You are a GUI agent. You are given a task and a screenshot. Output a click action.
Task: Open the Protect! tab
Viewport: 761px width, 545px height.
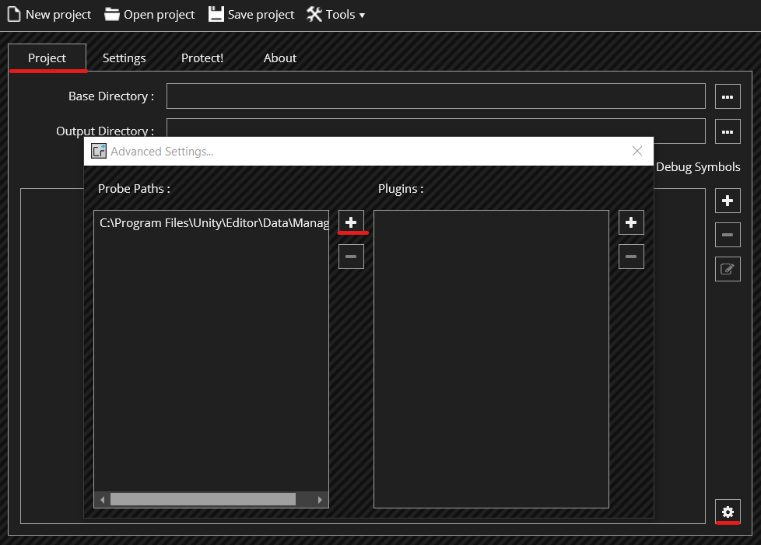click(202, 58)
